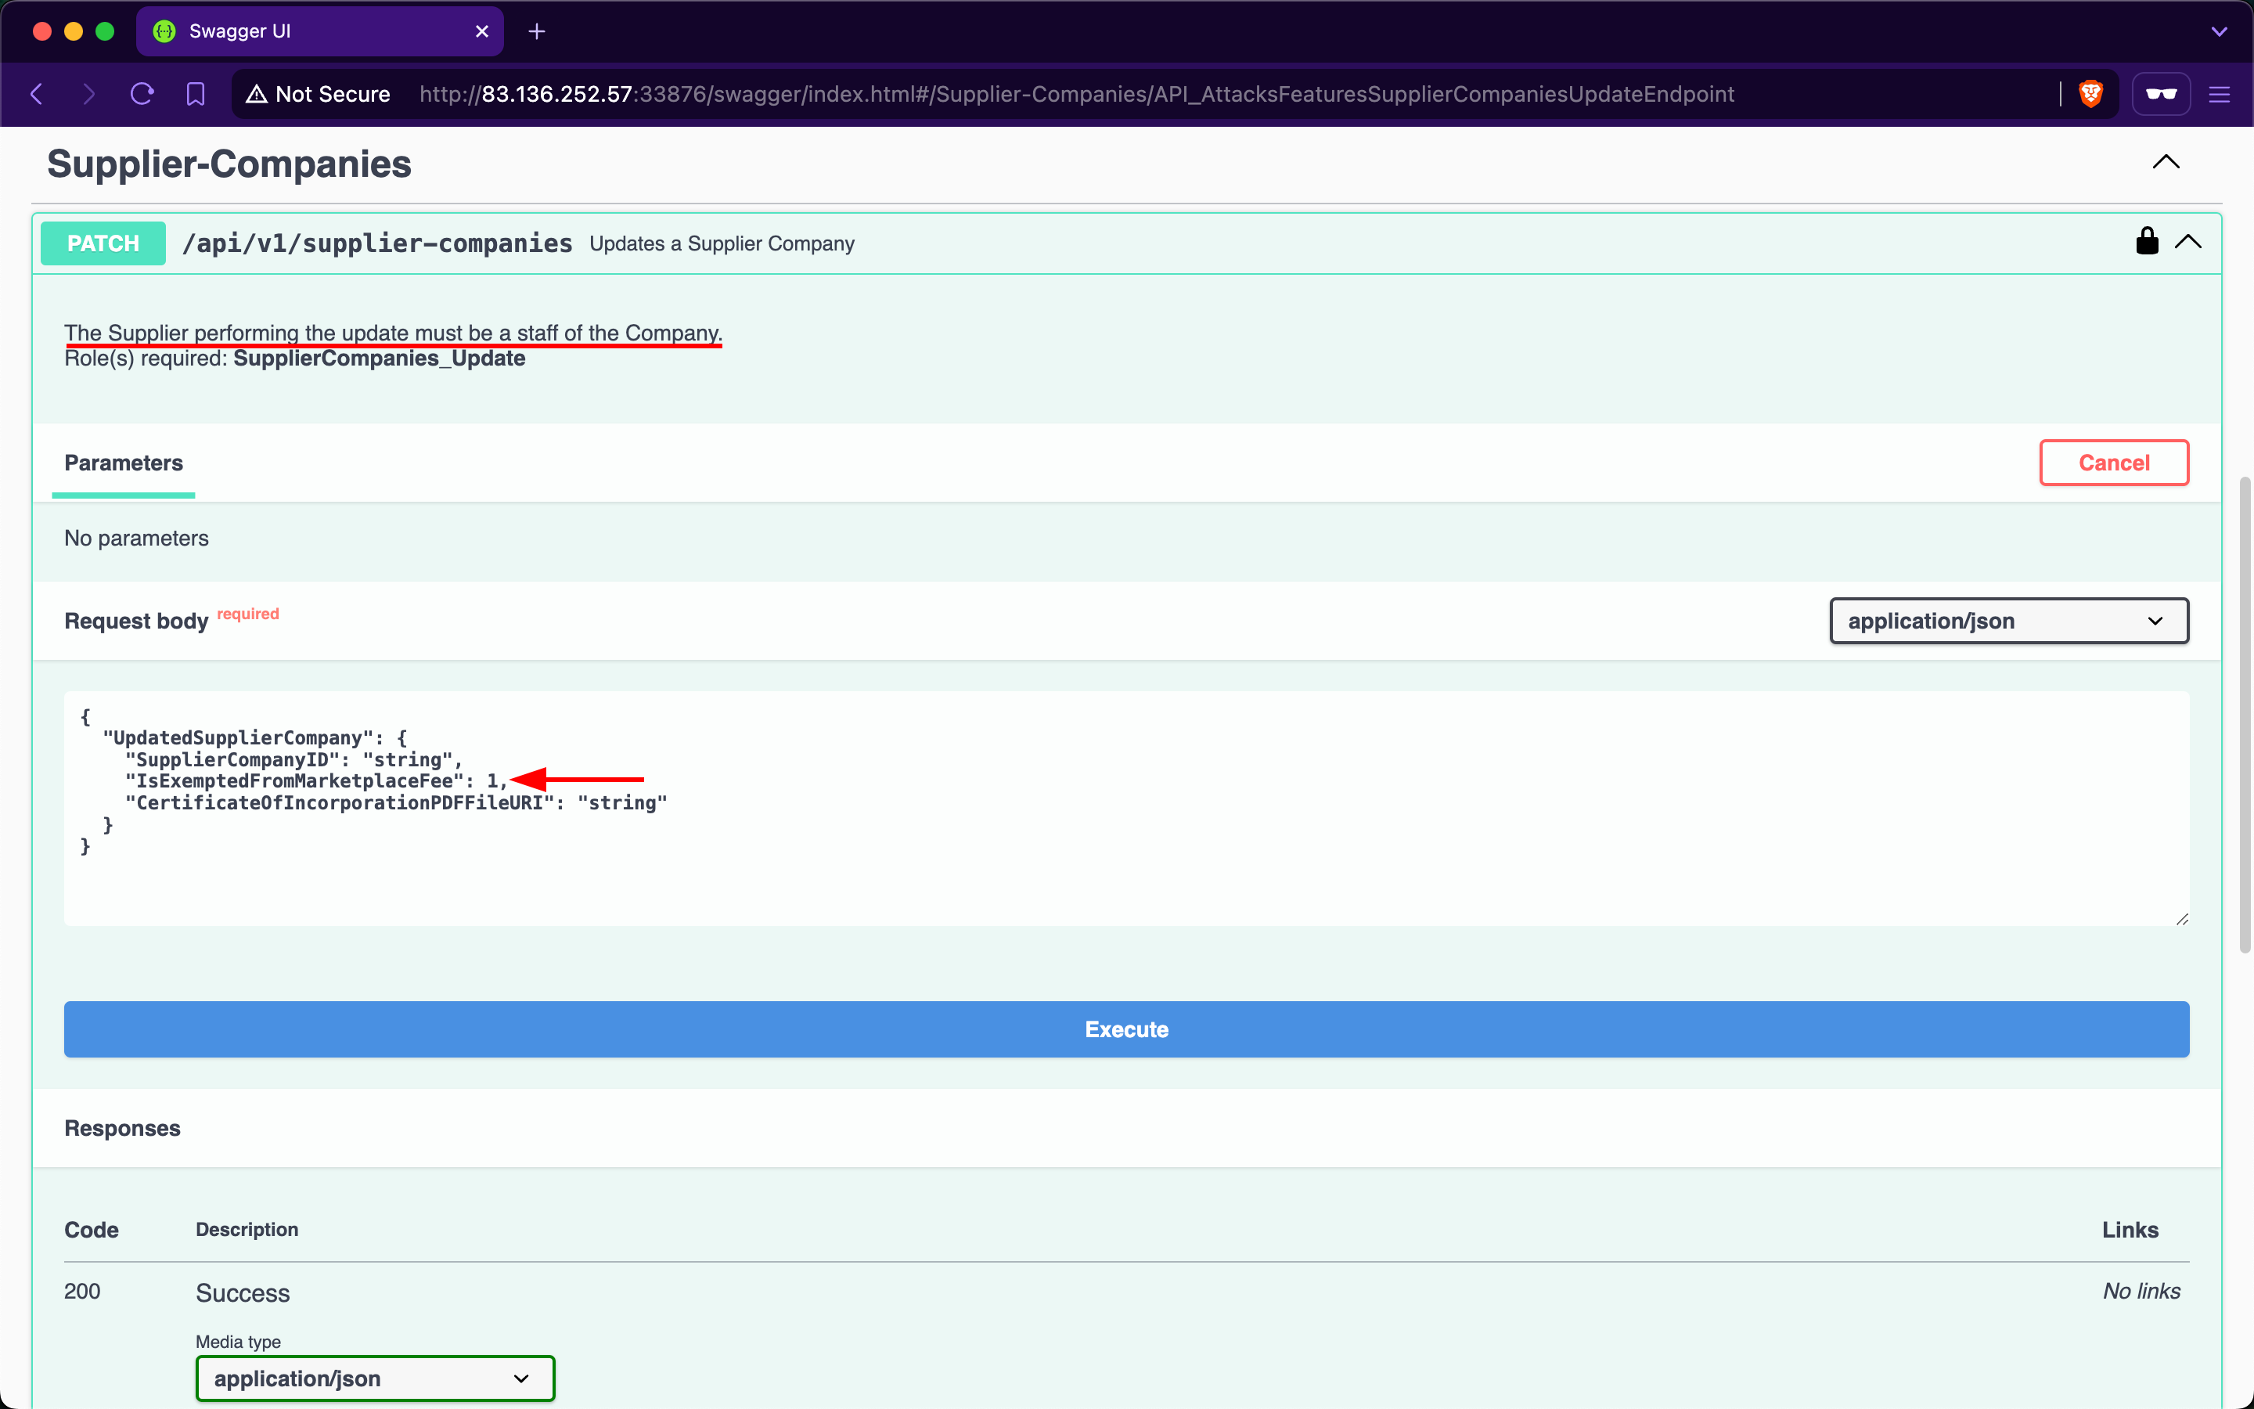Screen dimensions: 2254x1409
Task: Open the tab search chevron at top right
Action: [x=2220, y=31]
